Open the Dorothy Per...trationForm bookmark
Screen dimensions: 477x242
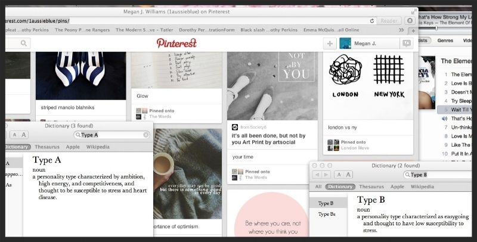click(207, 30)
